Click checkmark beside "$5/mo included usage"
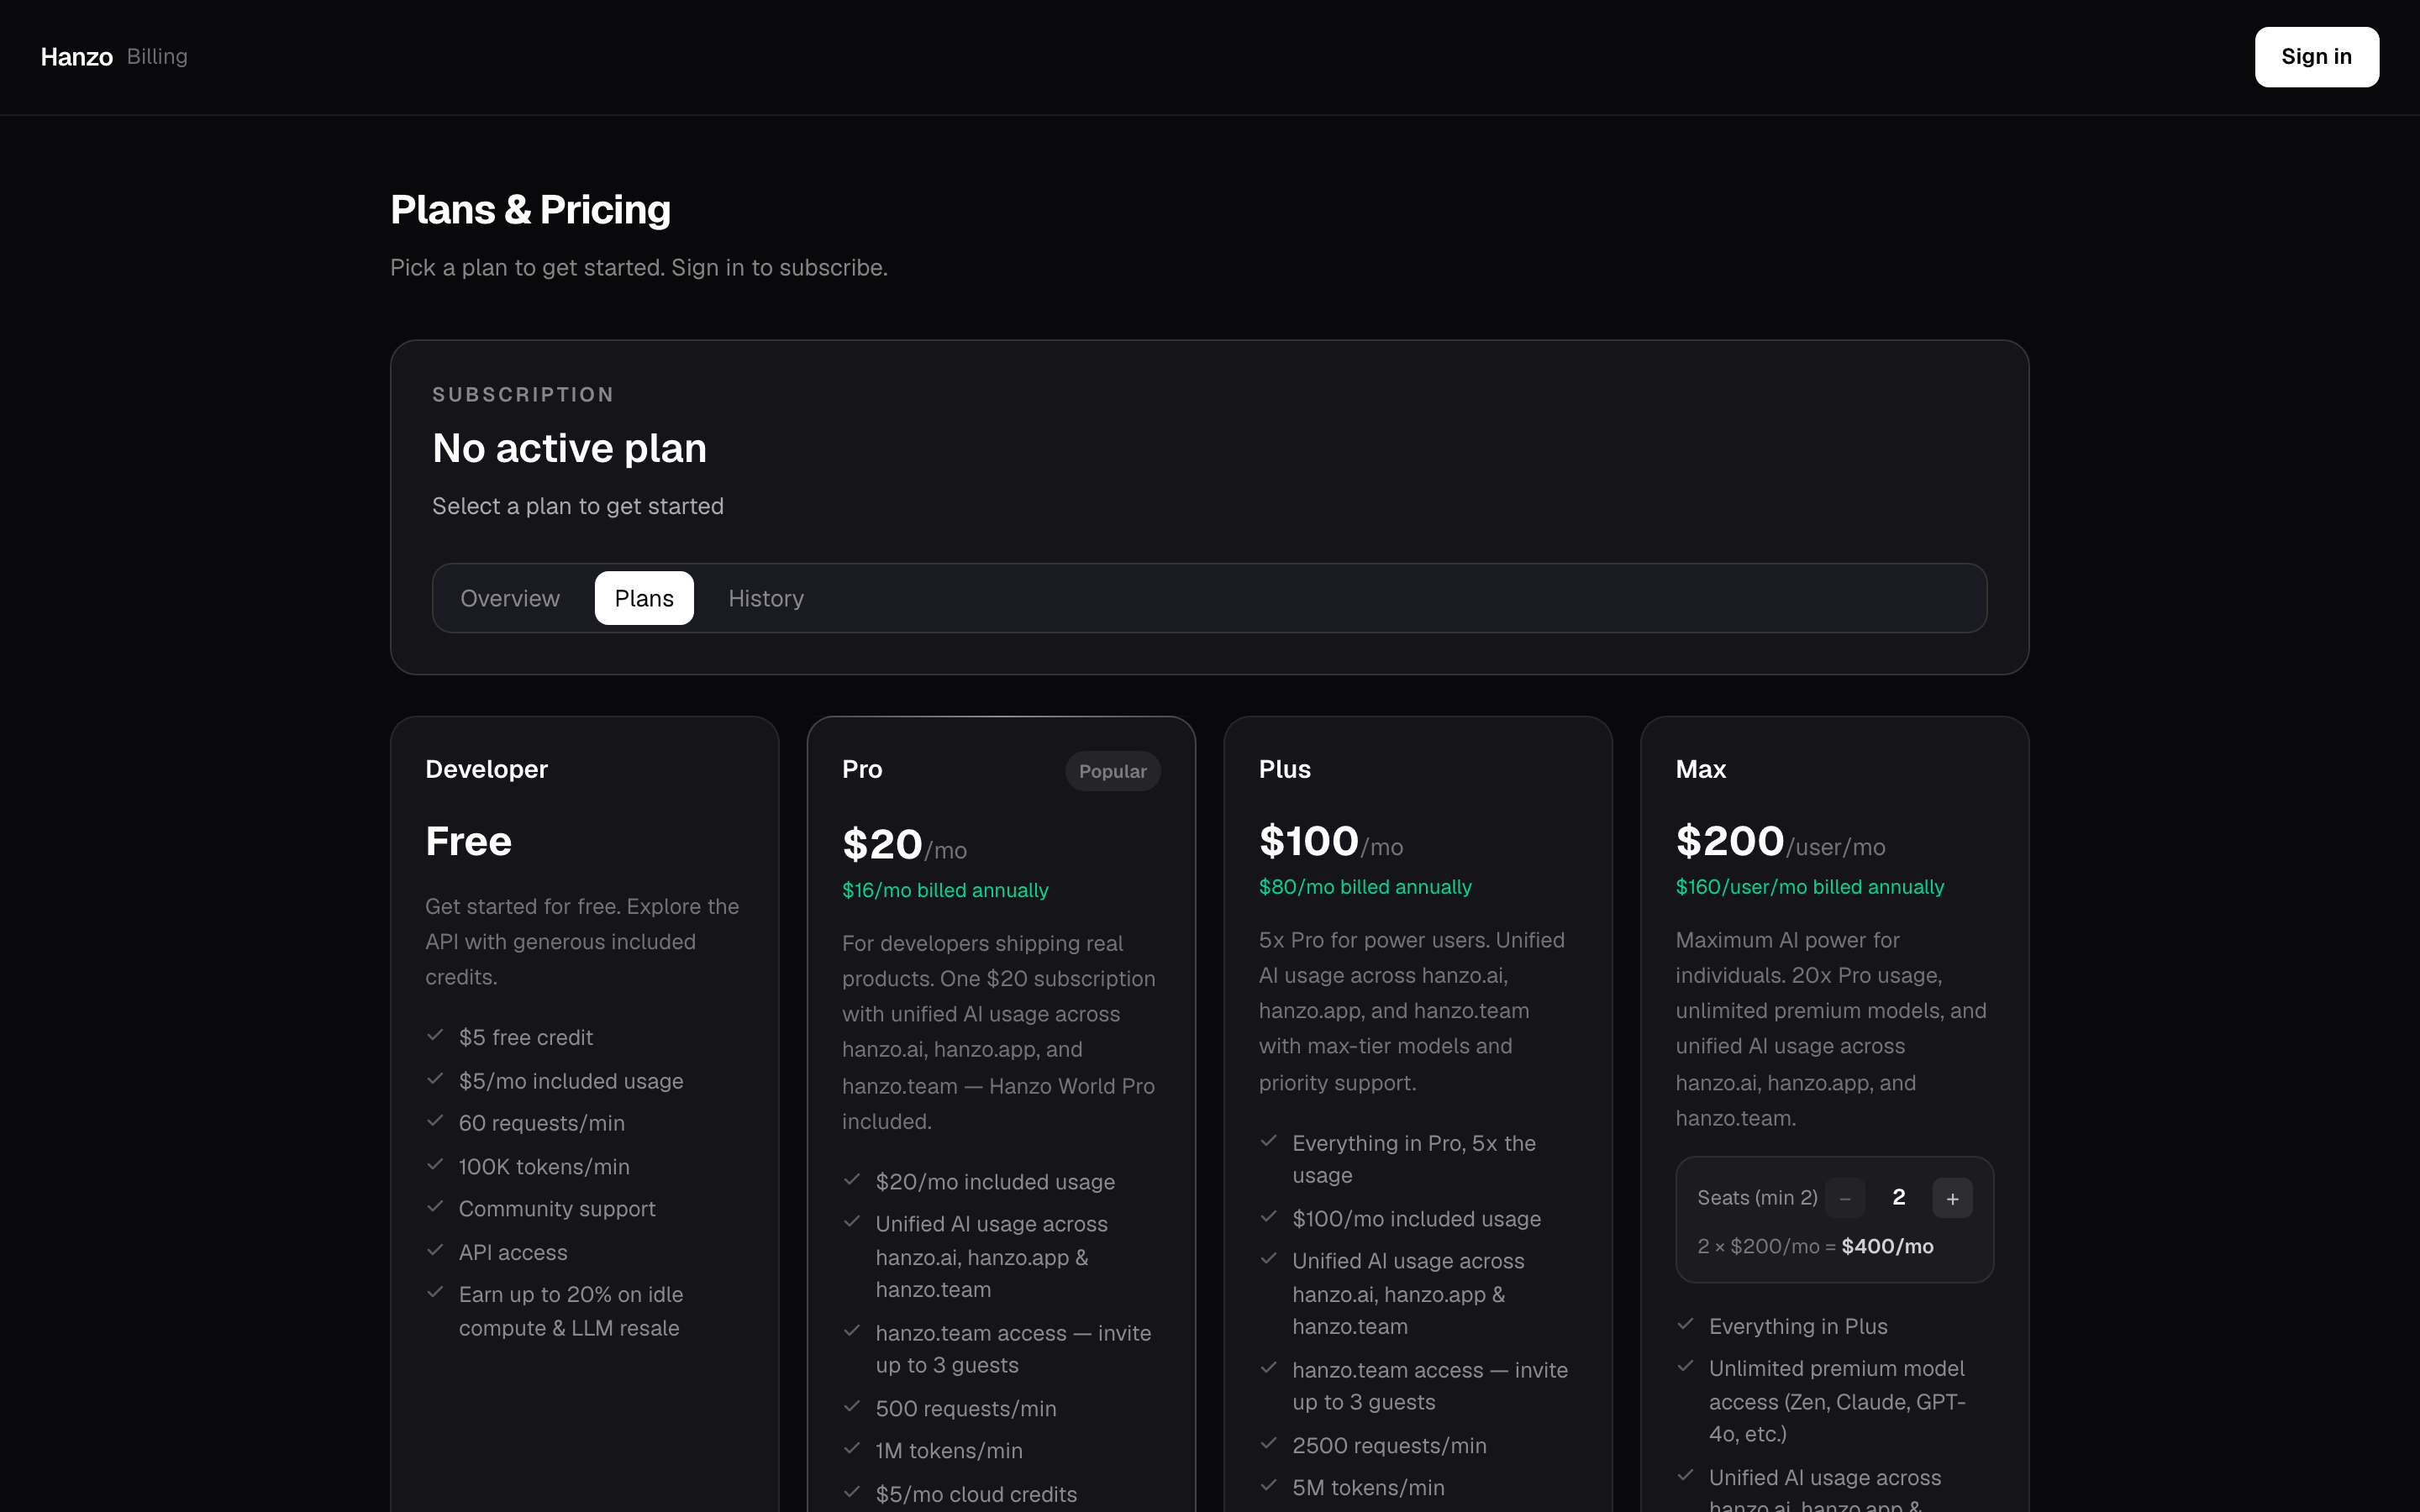Image resolution: width=2420 pixels, height=1512 pixels. [435, 1079]
